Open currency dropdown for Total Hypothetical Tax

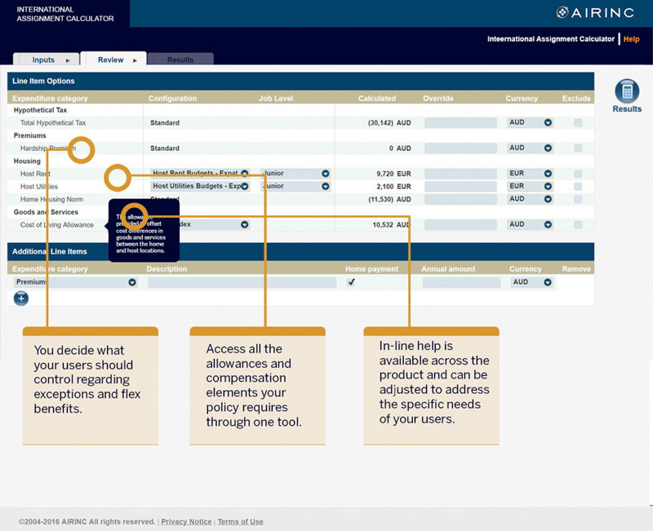click(x=530, y=122)
